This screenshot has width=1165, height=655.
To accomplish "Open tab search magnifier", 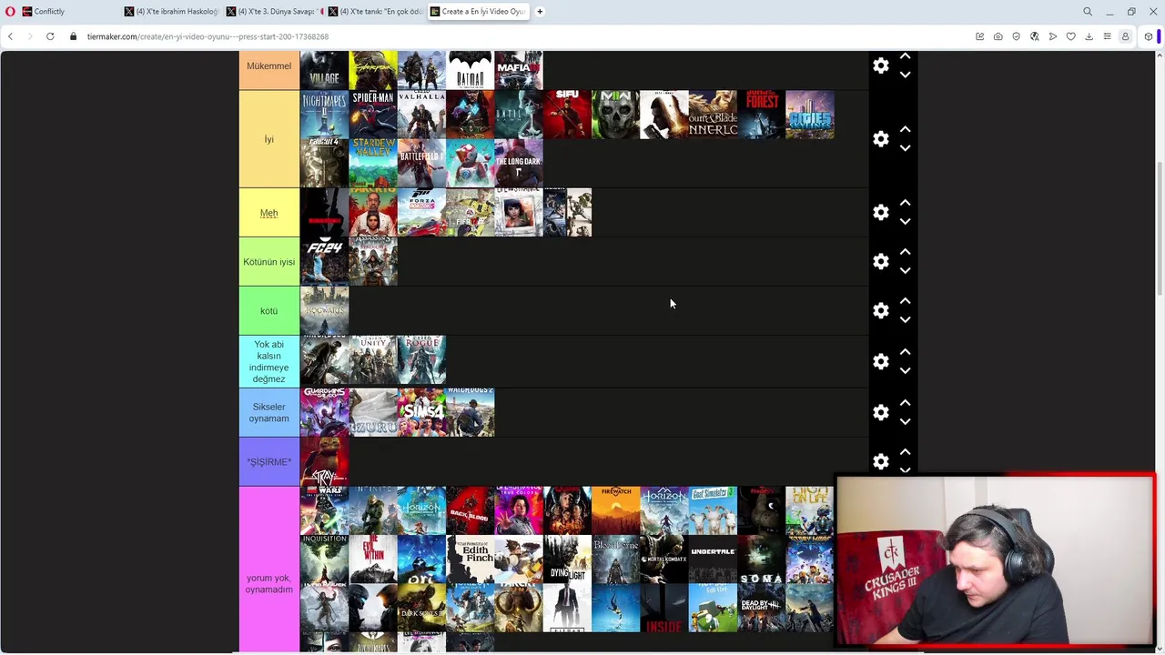I will [1088, 12].
